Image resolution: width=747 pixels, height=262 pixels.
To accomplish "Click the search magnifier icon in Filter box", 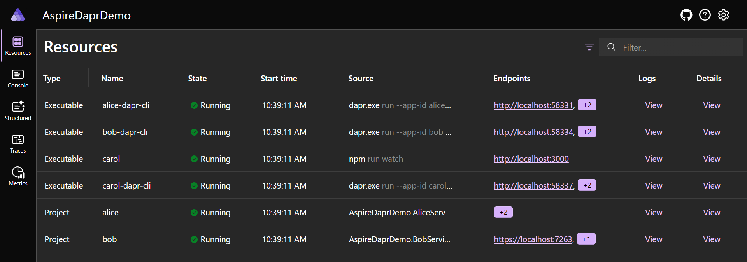I will 612,47.
